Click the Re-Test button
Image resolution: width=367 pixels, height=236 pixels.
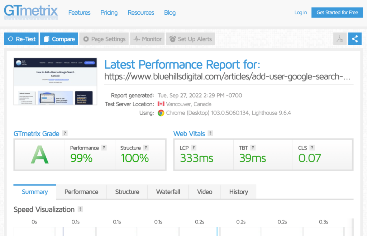point(21,39)
